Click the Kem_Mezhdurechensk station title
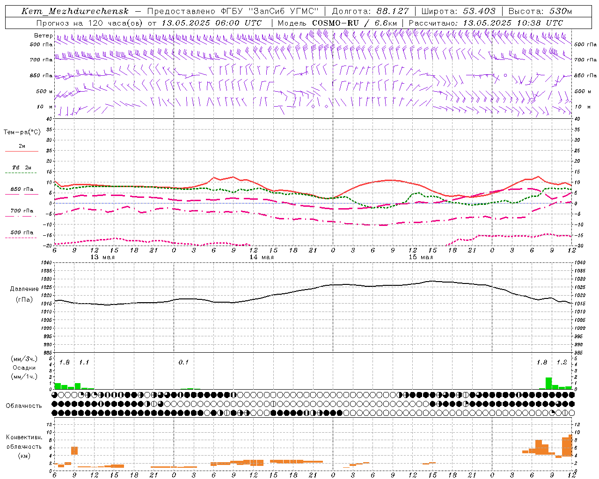Image resolution: width=599 pixels, height=479 pixels. click(75, 12)
